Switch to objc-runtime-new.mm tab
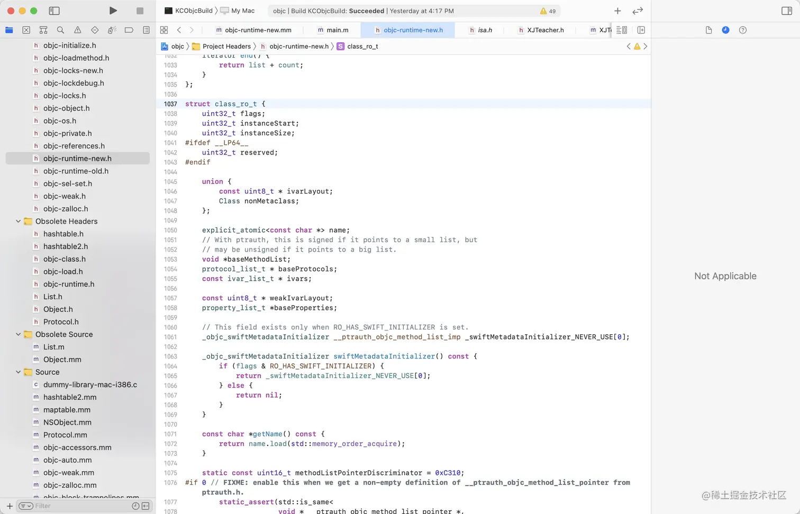This screenshot has width=800, height=514. 253,30
